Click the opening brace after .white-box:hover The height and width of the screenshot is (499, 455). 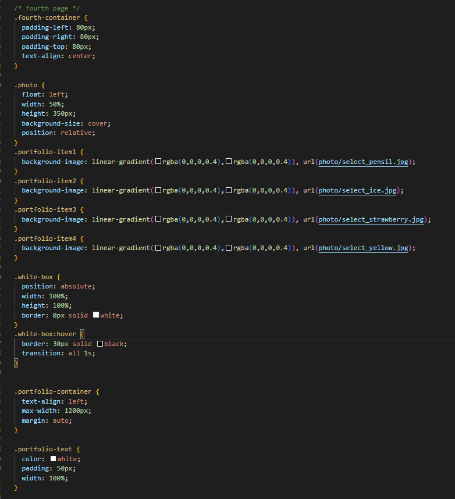(82, 334)
